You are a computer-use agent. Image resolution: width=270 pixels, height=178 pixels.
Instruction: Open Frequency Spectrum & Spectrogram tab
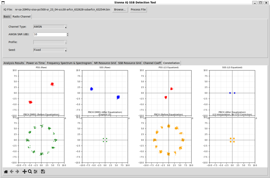click(x=69, y=63)
